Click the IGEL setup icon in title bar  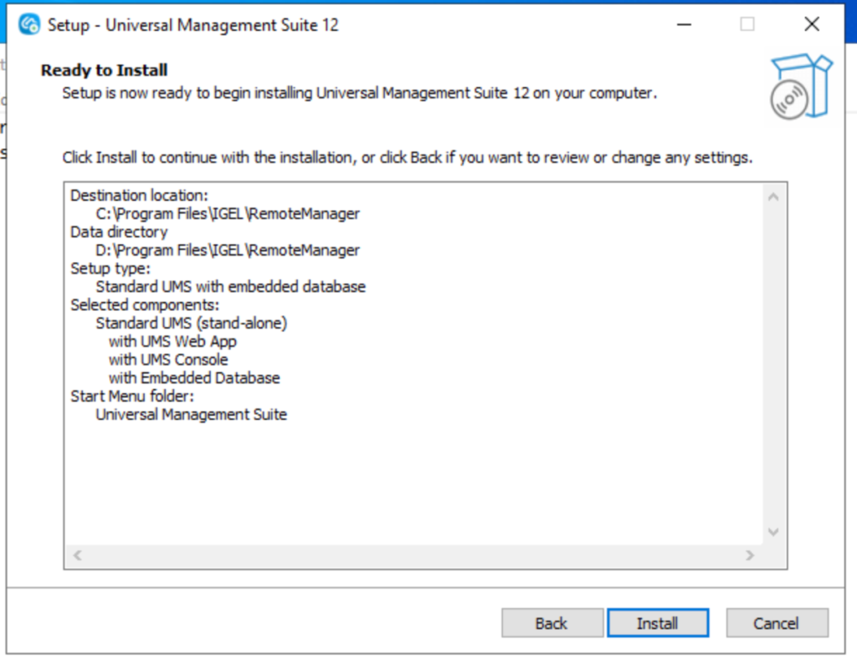[29, 24]
